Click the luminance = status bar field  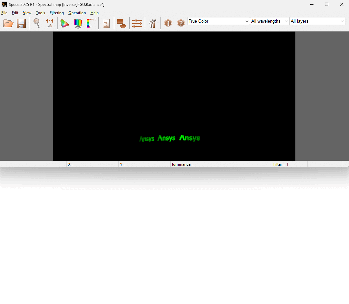pyautogui.click(x=221, y=164)
